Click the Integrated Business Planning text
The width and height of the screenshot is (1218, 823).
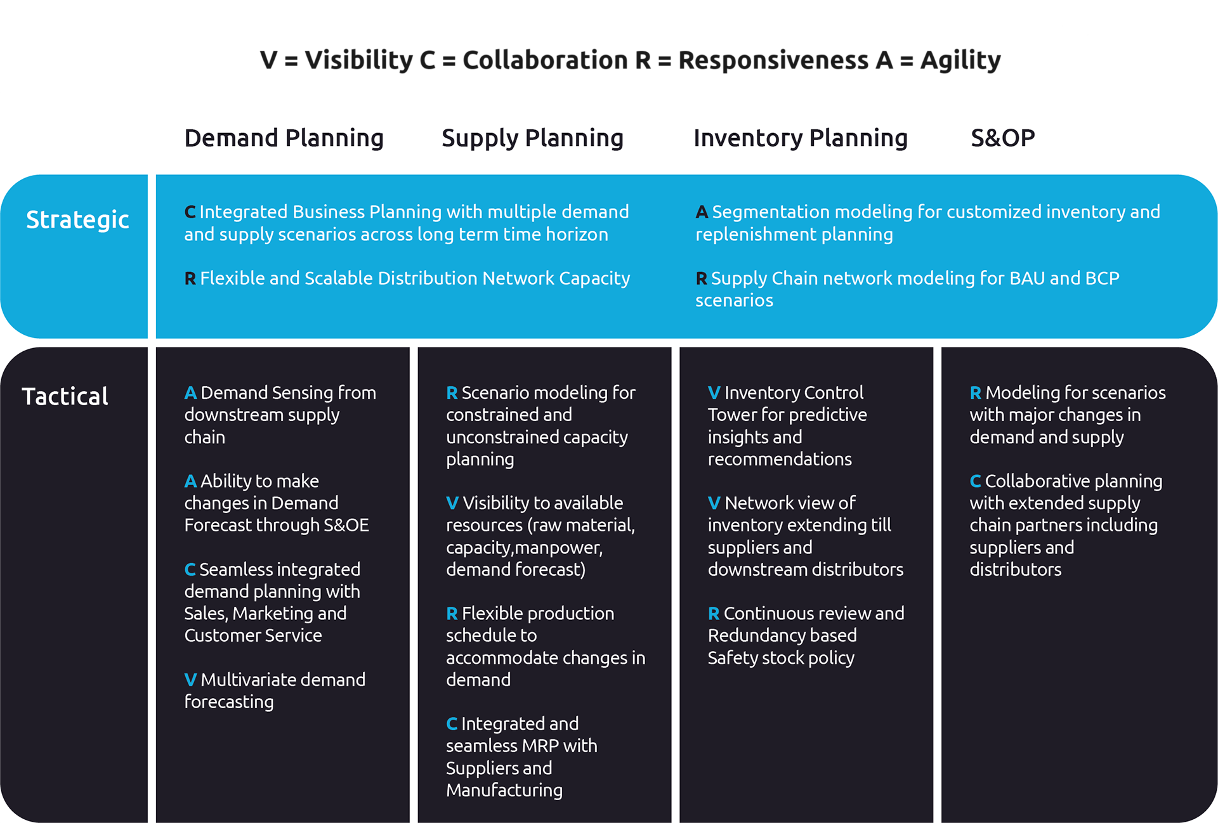(406, 223)
